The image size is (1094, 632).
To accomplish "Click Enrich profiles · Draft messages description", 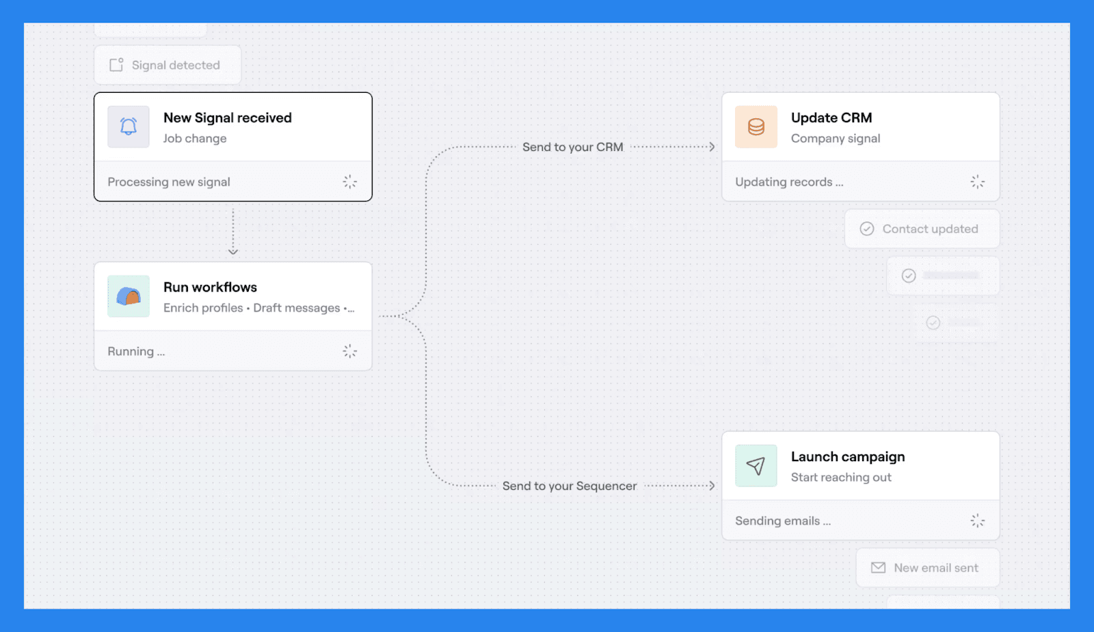I will 259,307.
